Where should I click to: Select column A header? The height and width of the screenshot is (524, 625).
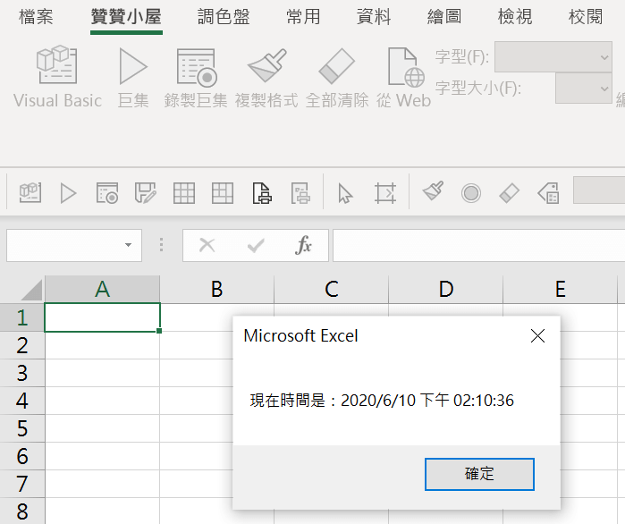tap(103, 290)
